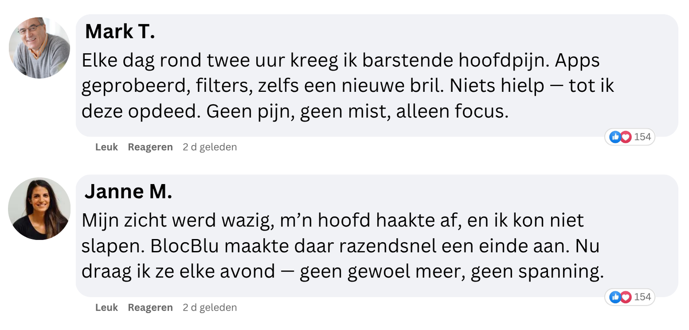
Task: Click the Mark T. author name
Action: click(120, 31)
